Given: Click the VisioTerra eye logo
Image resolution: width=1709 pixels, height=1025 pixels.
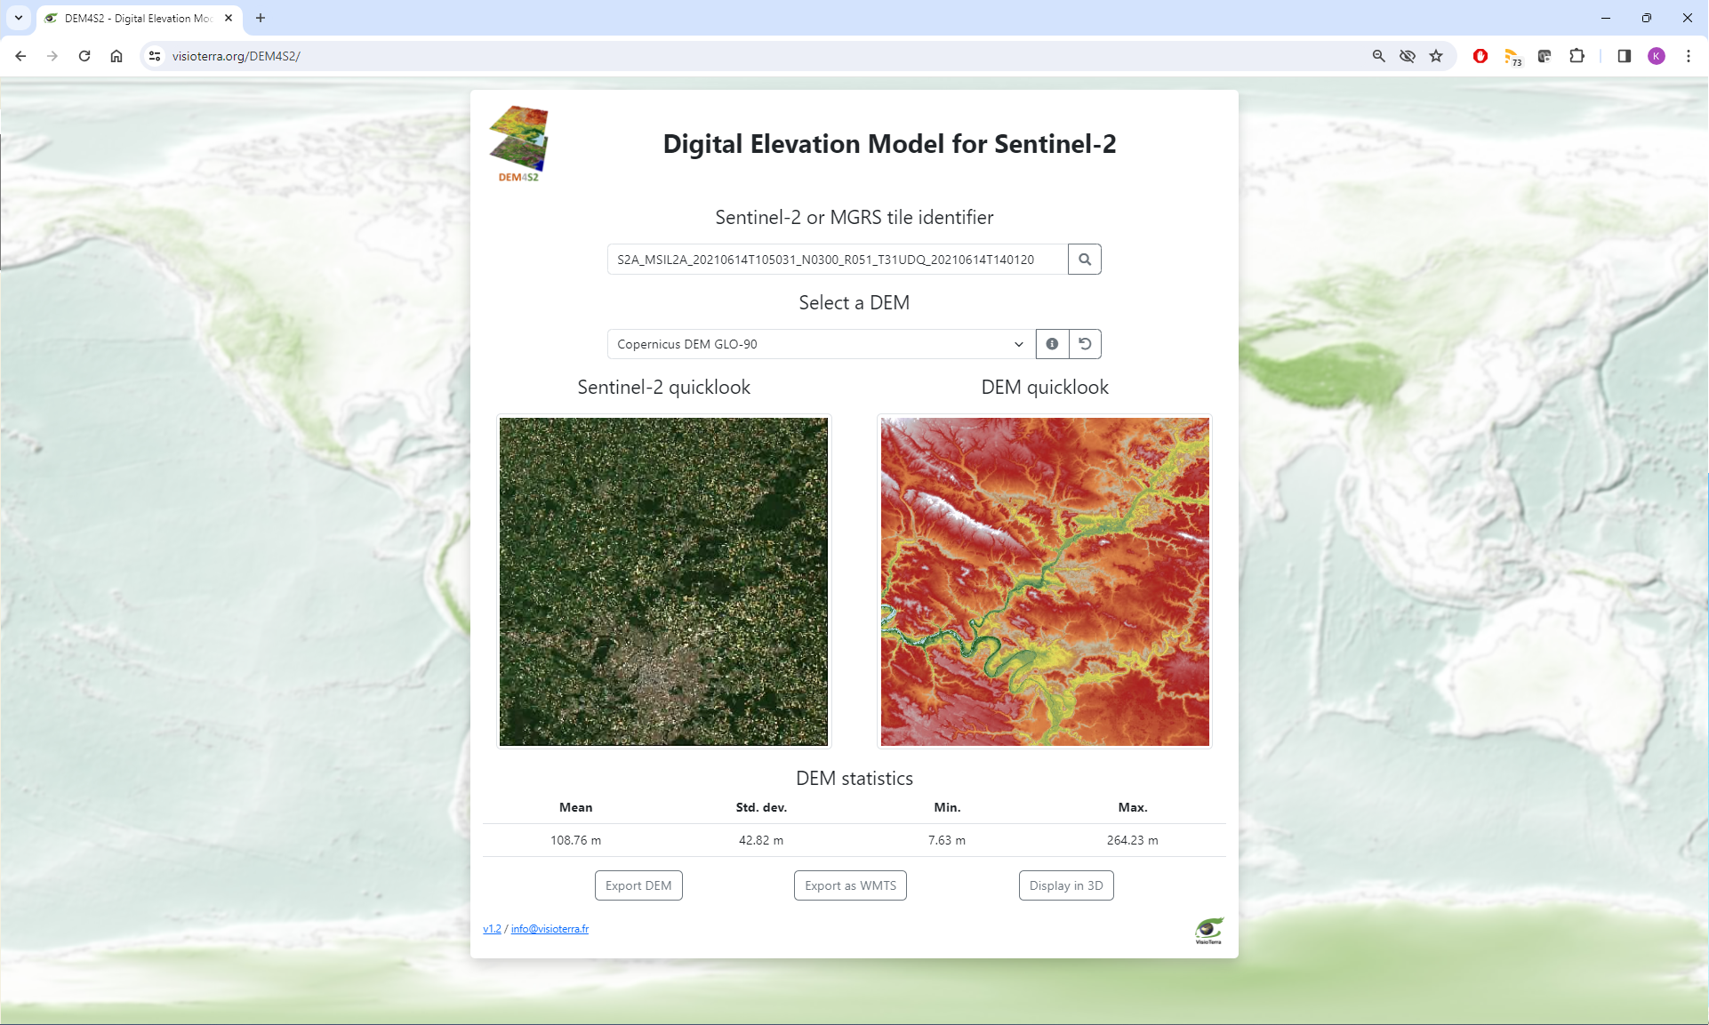Looking at the screenshot, I should tap(1209, 930).
